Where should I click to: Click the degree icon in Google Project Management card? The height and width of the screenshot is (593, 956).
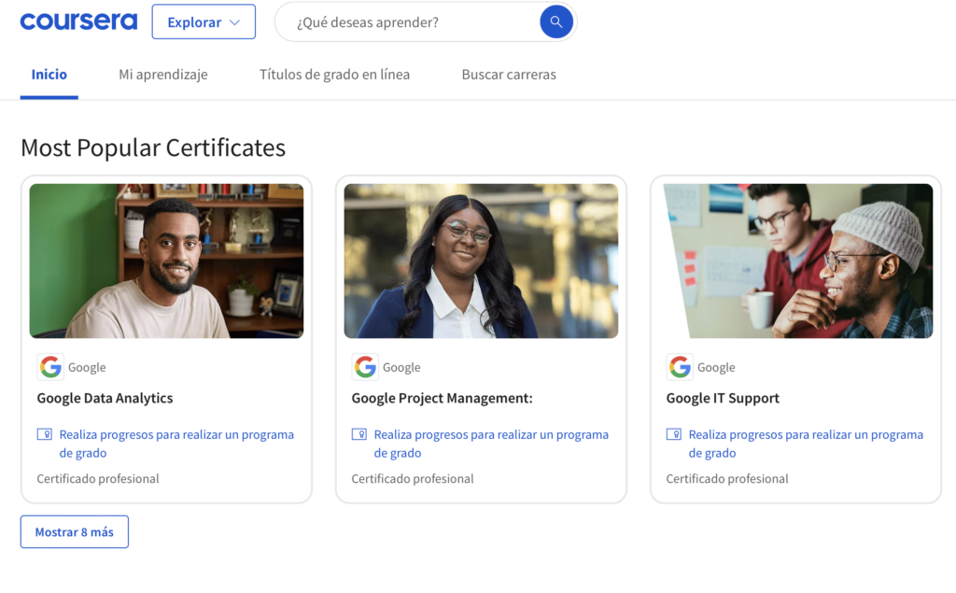359,434
